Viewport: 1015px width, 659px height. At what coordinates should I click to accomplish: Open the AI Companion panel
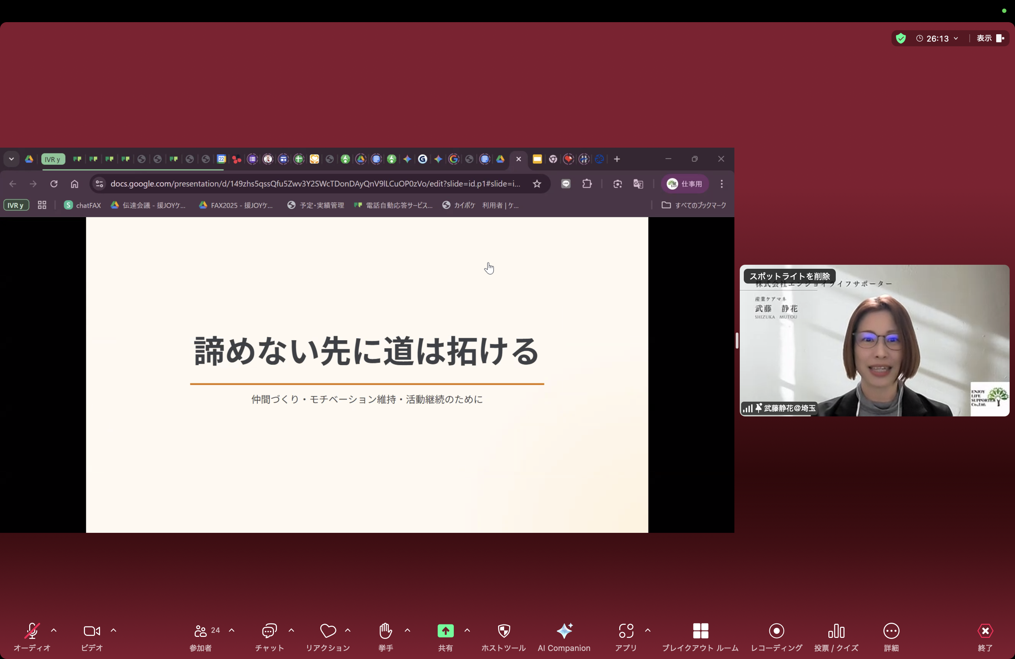click(x=564, y=631)
